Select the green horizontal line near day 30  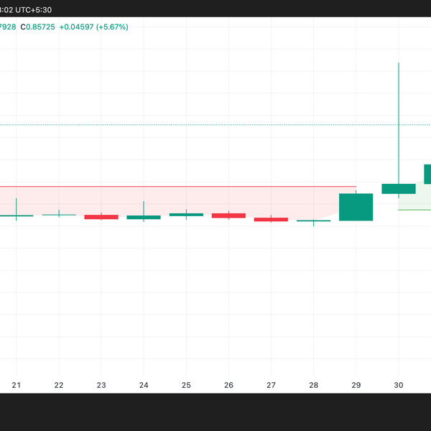414,210
